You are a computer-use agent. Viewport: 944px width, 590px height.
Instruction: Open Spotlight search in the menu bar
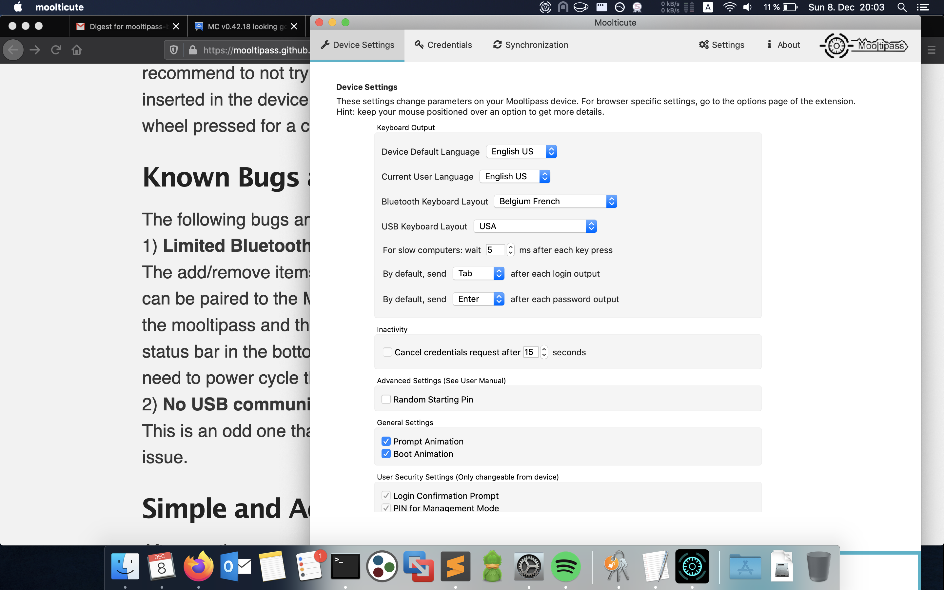(x=901, y=7)
